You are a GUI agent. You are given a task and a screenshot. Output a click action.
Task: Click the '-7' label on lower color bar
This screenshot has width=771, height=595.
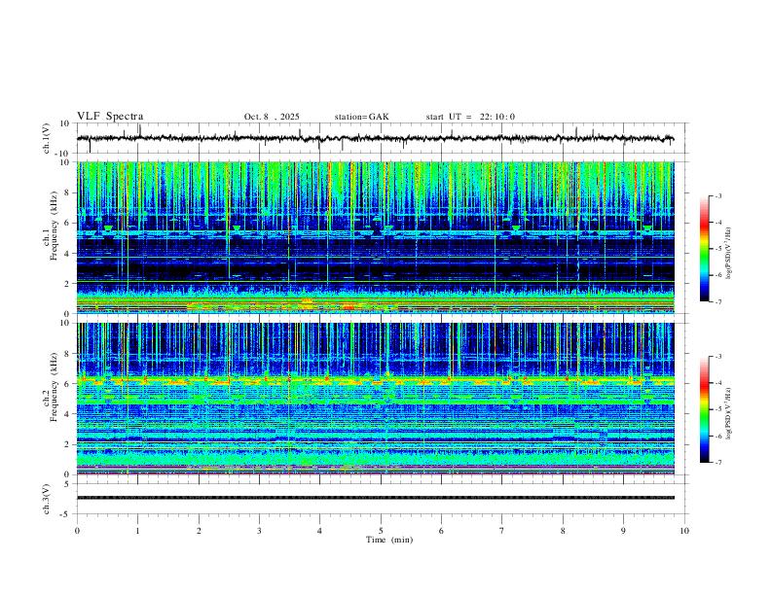tap(718, 463)
